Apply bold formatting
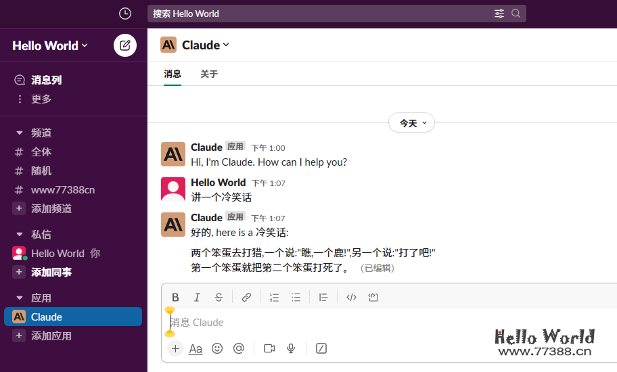617x372 pixels. pyautogui.click(x=175, y=298)
